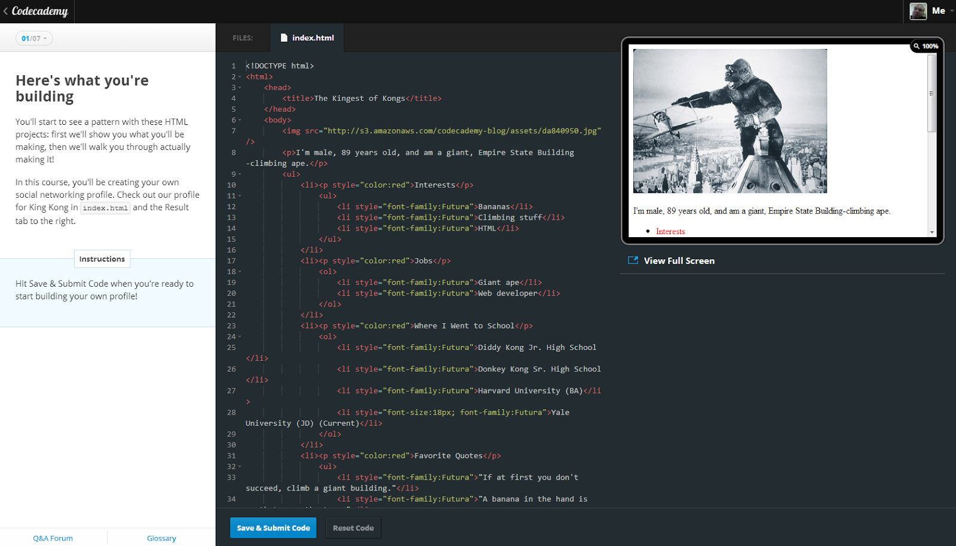Click the user avatar thumbnail top right
This screenshot has height=546, width=956.
click(x=918, y=11)
